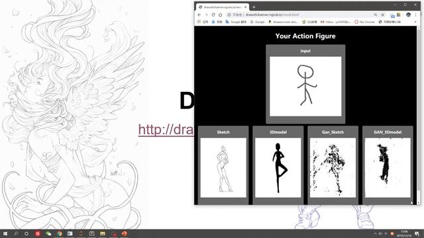Click the 'Sketch' card label
Image resolution: width=424 pixels, height=238 pixels.
tap(223, 132)
